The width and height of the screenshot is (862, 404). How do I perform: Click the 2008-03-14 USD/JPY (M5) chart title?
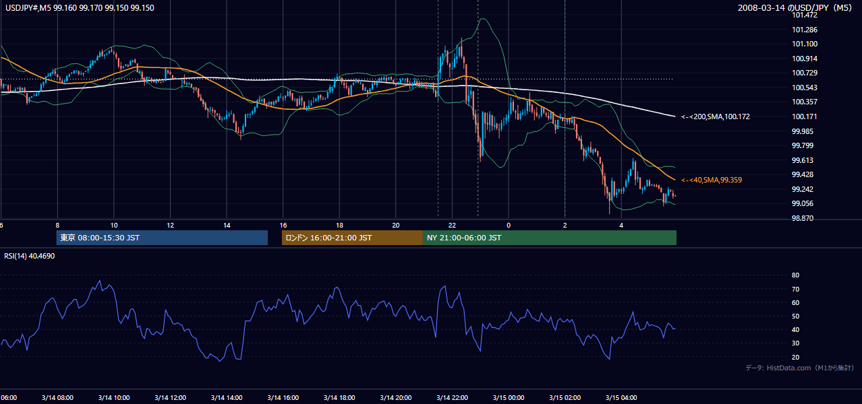(x=796, y=8)
